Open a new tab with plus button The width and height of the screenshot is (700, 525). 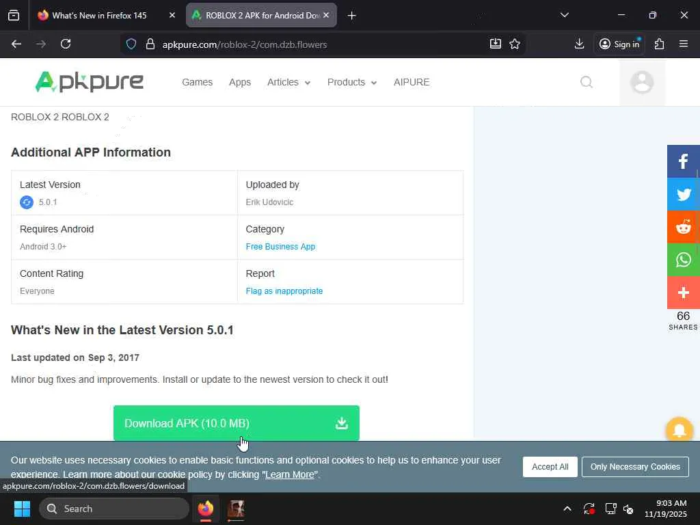pos(352,16)
